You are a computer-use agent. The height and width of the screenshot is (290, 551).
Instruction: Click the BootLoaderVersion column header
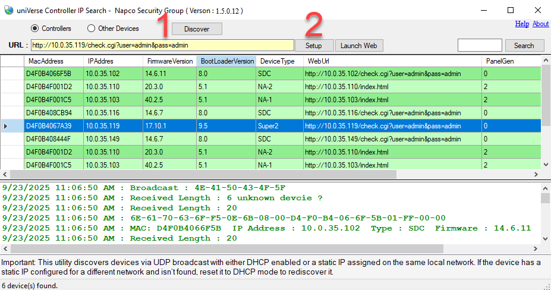(226, 61)
